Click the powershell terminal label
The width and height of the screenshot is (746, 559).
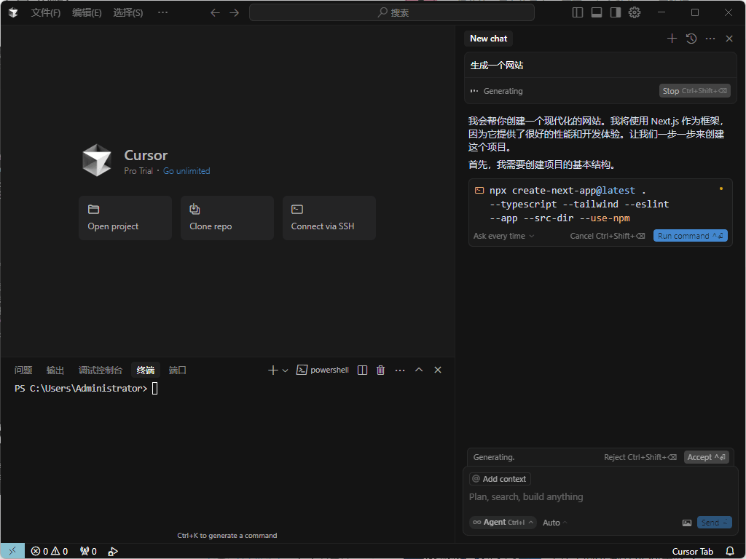tap(323, 370)
